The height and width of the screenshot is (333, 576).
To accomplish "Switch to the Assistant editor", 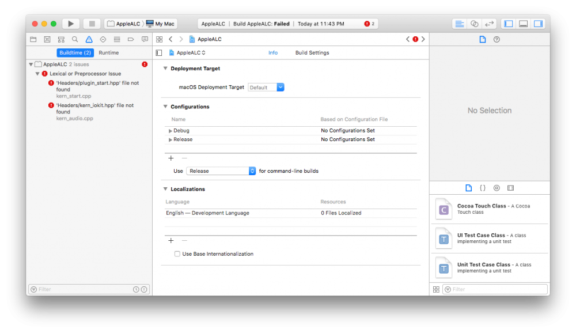I will [x=474, y=24].
